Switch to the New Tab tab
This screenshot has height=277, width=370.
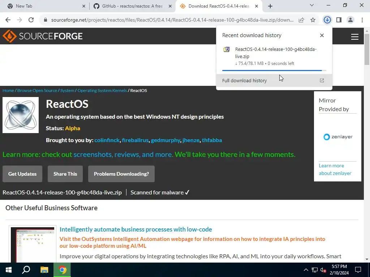(44, 6)
